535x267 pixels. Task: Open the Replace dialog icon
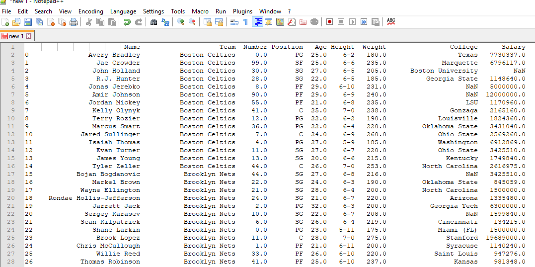(x=165, y=22)
